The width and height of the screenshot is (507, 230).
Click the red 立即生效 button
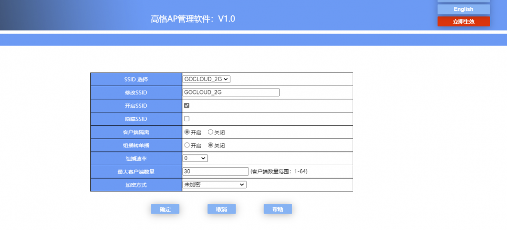(463, 21)
